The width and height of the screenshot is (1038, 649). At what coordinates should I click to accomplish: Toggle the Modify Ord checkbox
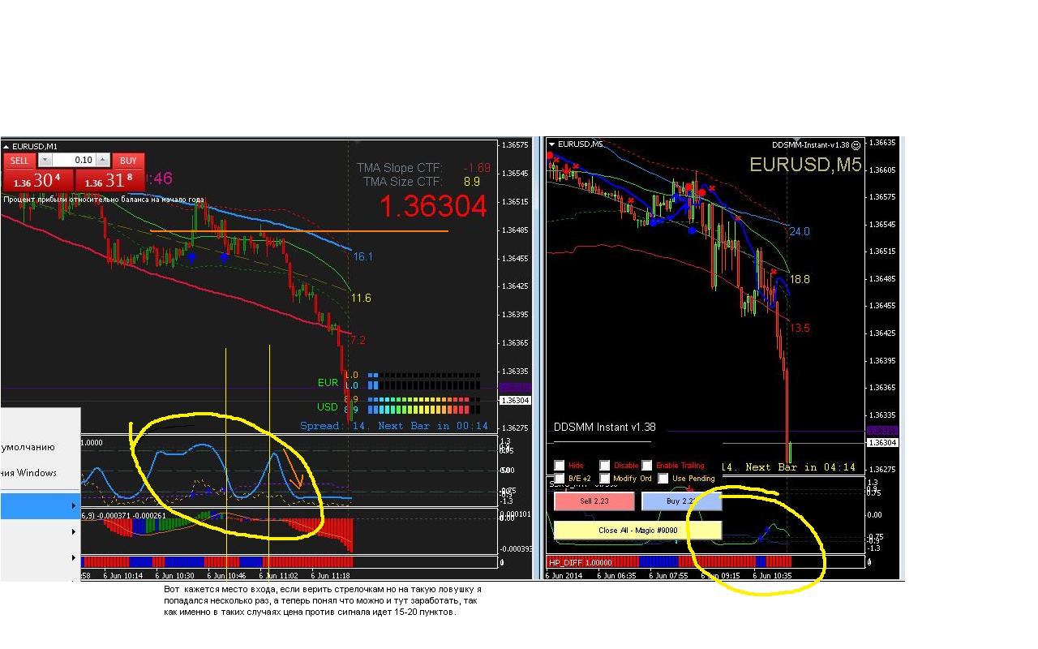coord(605,479)
